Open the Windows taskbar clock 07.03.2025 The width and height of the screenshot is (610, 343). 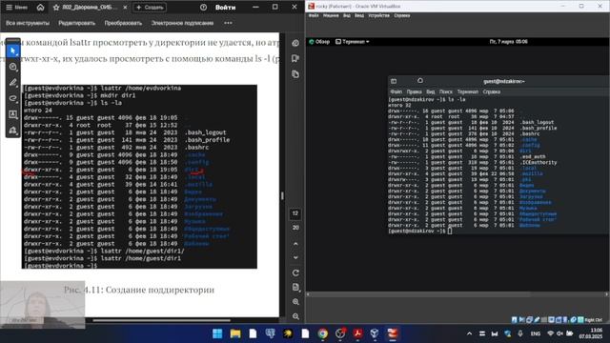pos(591,333)
